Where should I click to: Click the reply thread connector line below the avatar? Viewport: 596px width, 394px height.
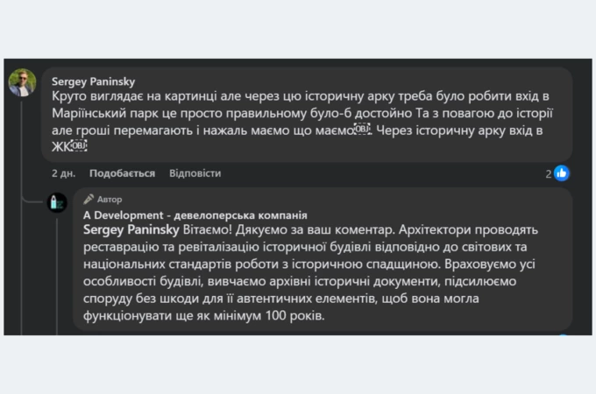[x=57, y=271]
